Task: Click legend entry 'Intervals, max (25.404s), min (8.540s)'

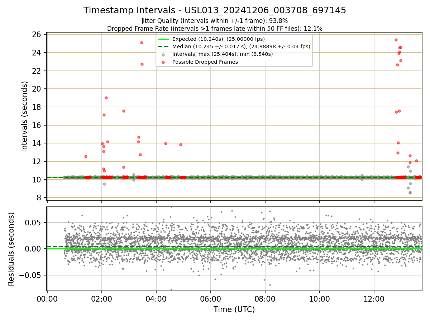Action: [x=223, y=54]
